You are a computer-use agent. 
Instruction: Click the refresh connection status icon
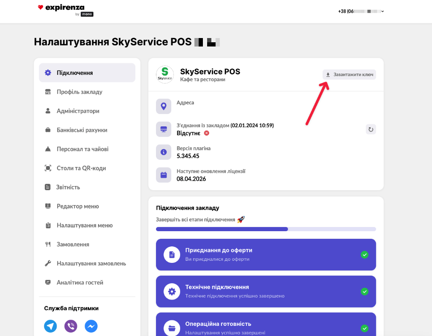[x=371, y=129]
